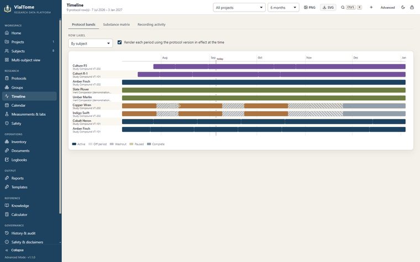Open Knowledge reference page

[x=29, y=206]
